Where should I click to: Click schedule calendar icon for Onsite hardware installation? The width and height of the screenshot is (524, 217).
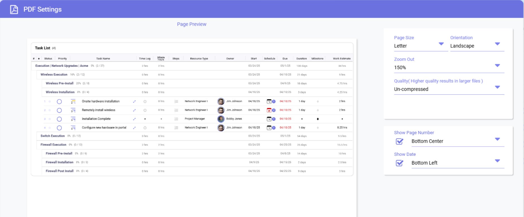269,102
